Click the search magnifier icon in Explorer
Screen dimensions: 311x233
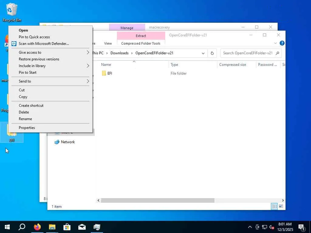click(278, 53)
